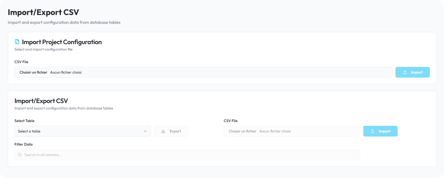Click the "Import Project Configuration" heading

(62, 42)
